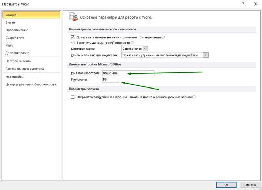262x190 pixels.
Task: Open Панель быстрого доступа category
Action: pos(31,69)
